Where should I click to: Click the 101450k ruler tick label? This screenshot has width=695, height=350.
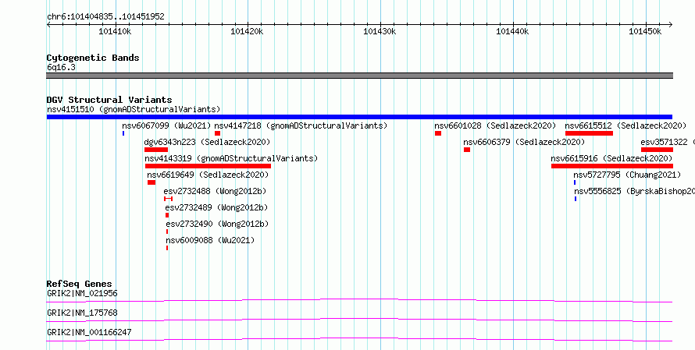pos(645,32)
